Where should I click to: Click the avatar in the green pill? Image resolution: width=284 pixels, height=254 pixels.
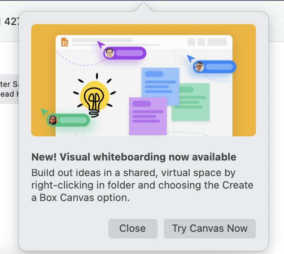pos(53,120)
